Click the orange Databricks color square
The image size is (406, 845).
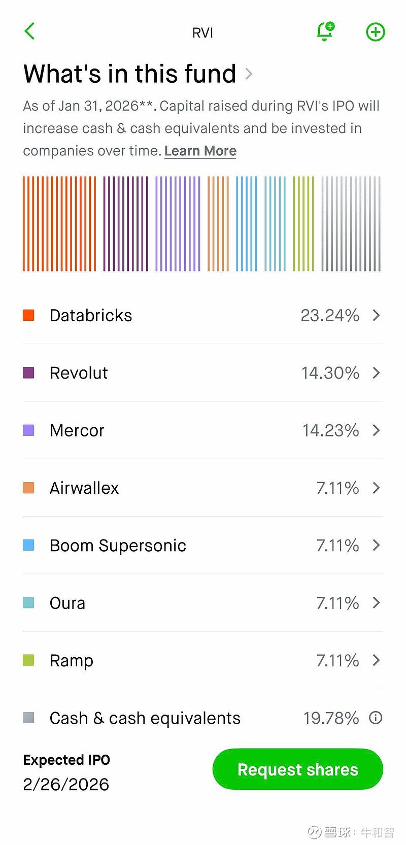coord(29,315)
